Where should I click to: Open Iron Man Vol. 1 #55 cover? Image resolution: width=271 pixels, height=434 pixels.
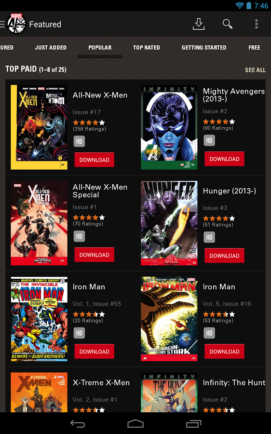point(39,319)
